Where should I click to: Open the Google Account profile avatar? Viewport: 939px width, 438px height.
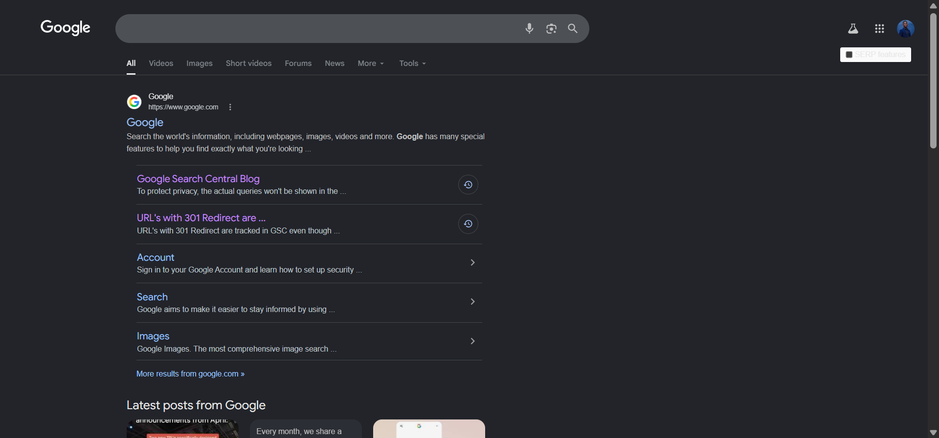906,29
